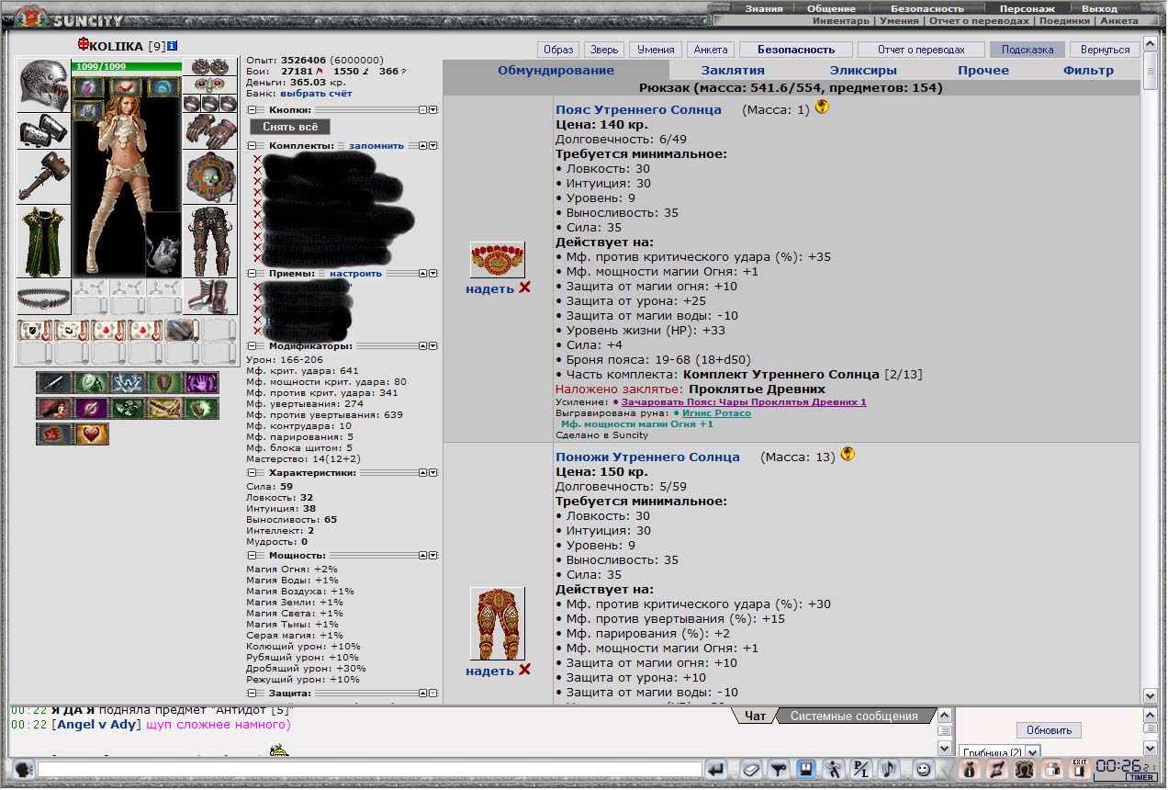The image size is (1168, 790).
Task: Collapse the Модификаторы section
Action: pos(252,346)
